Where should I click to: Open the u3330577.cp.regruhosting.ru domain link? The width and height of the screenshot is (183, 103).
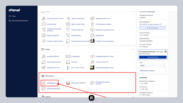click(150, 24)
